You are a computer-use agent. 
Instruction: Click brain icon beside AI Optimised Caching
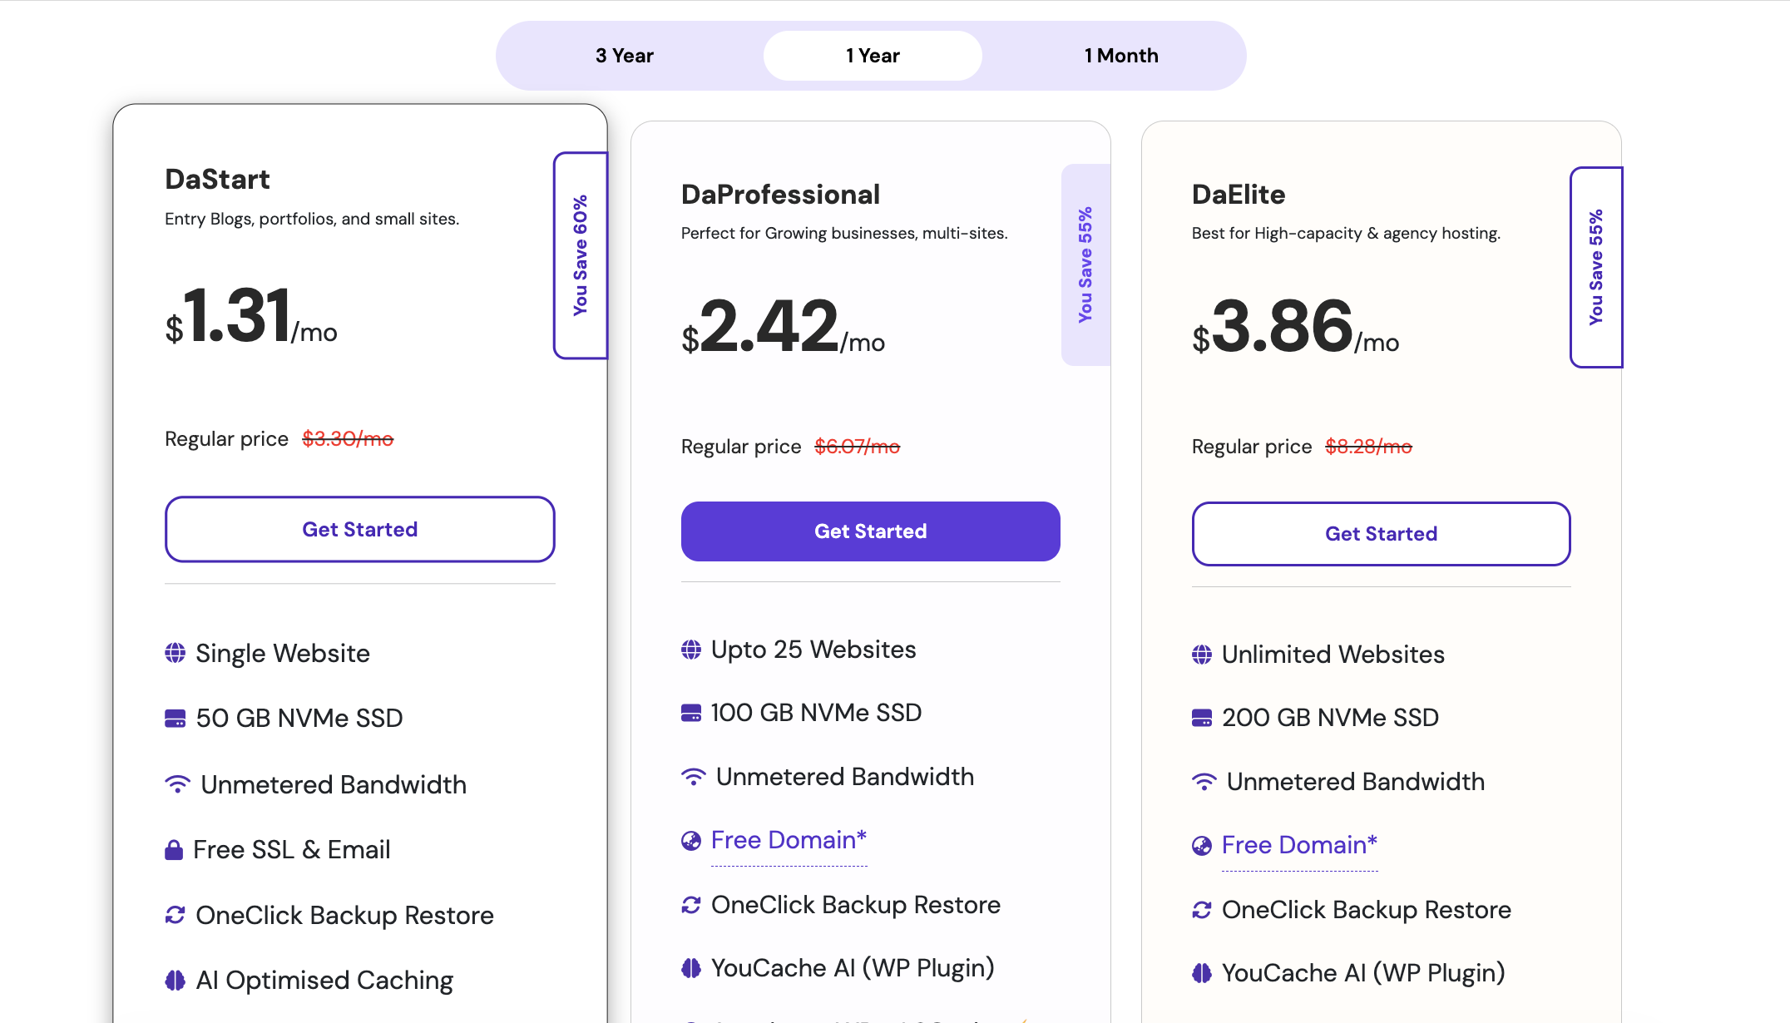point(175,981)
